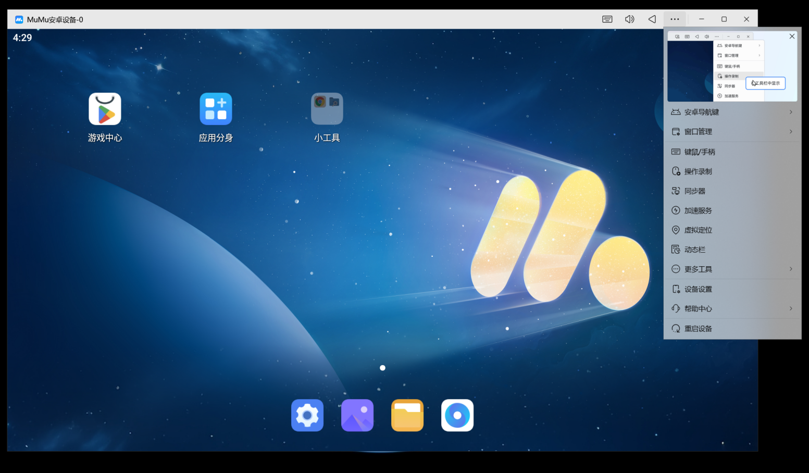This screenshot has width=809, height=473.
Task: Launch the Android browser from the dock
Action: point(457,415)
